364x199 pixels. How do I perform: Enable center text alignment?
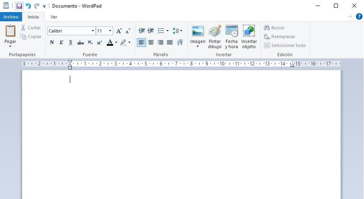tap(151, 43)
